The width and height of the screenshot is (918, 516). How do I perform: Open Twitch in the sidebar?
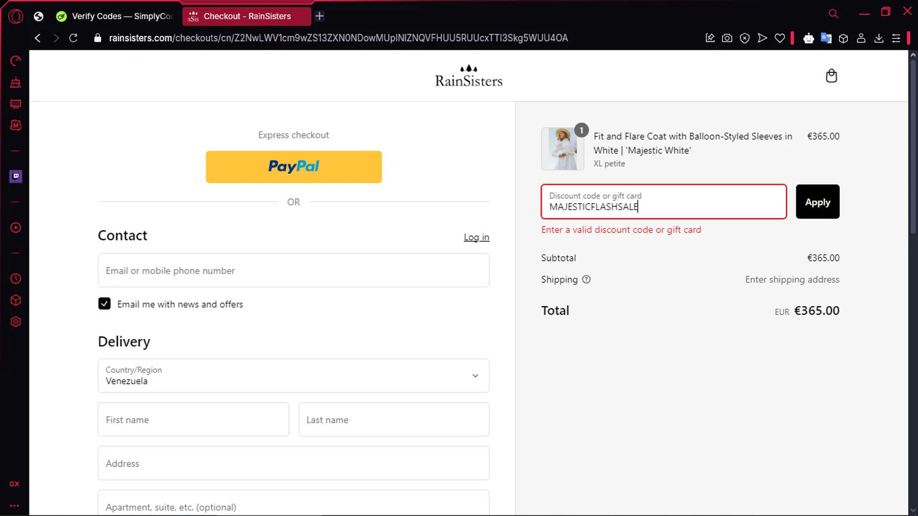(x=16, y=176)
